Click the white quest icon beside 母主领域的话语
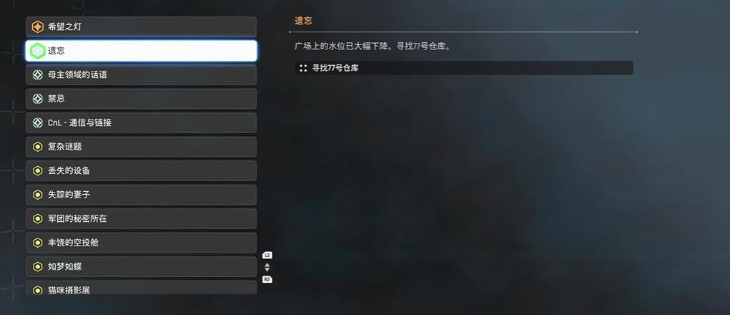 pyautogui.click(x=38, y=75)
